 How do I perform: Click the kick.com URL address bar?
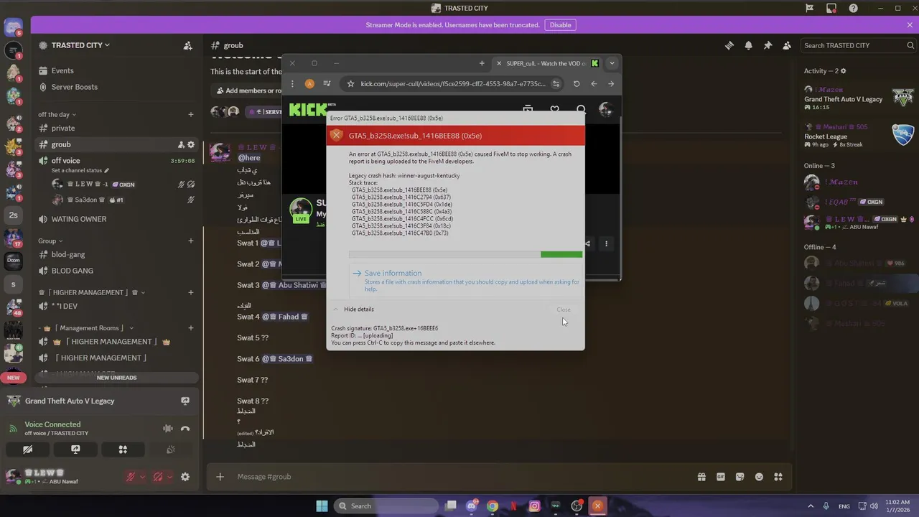(454, 84)
